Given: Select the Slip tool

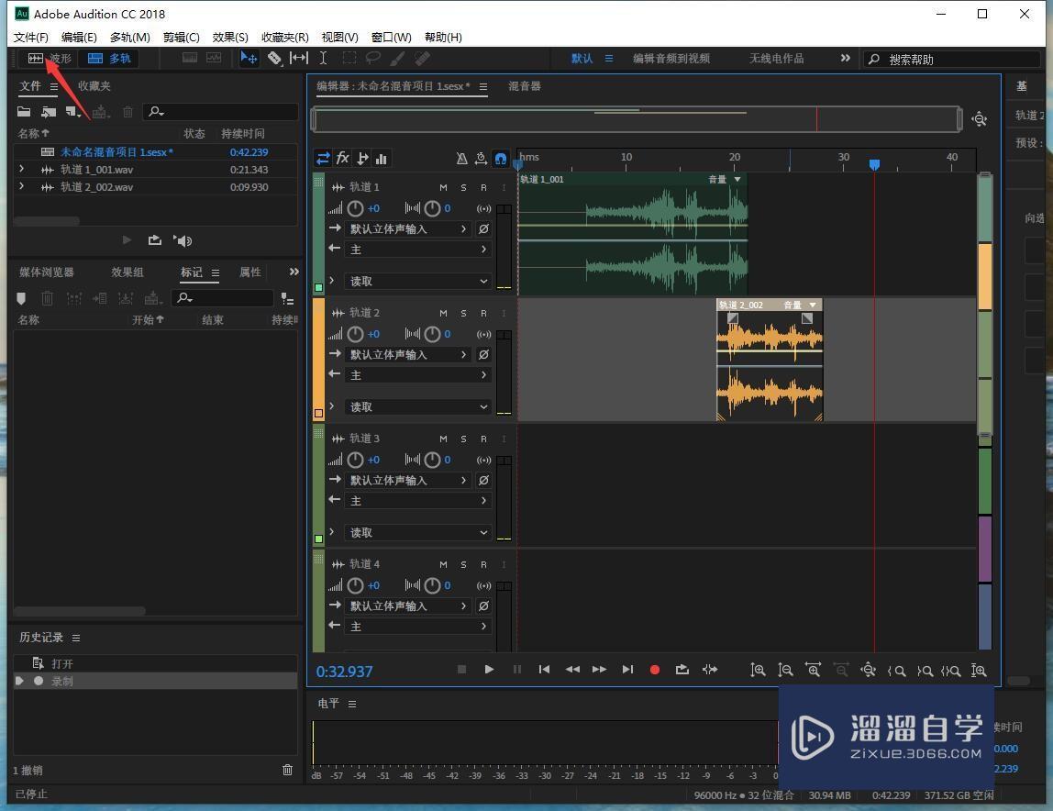Looking at the screenshot, I should 299,59.
